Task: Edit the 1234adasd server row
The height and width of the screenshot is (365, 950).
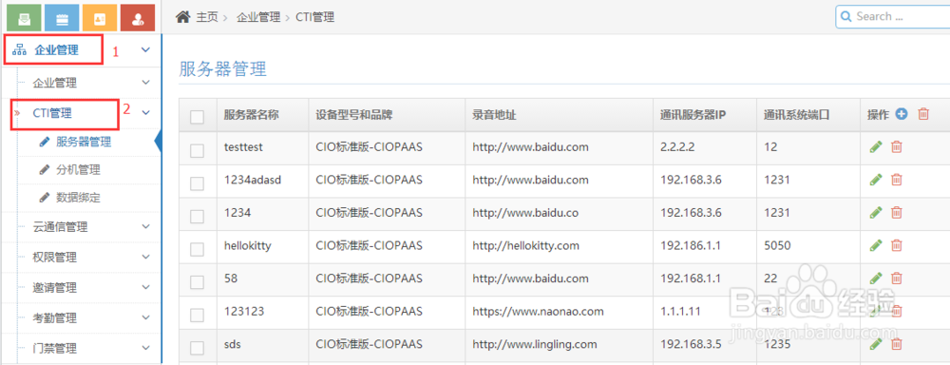Action: pos(876,180)
